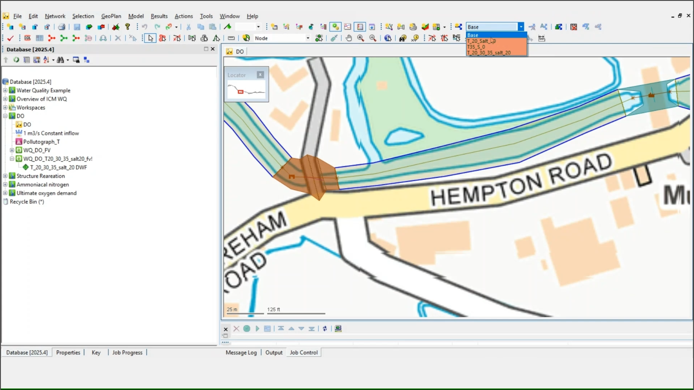Select the ruler measurement tool
This screenshot has width=694, height=390.
[x=231, y=38]
